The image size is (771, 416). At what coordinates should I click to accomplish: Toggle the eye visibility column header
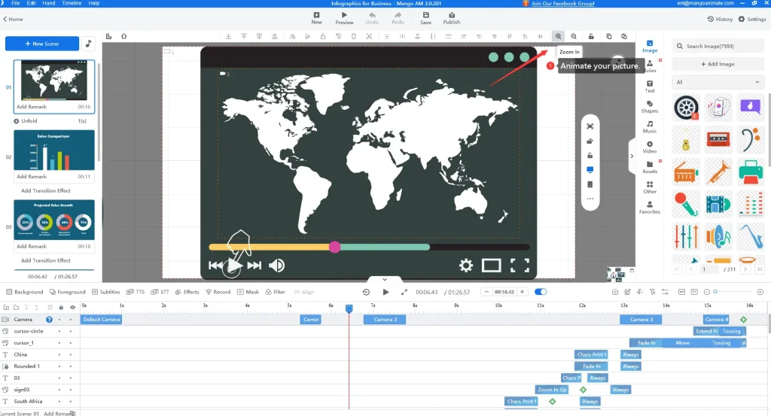72,307
